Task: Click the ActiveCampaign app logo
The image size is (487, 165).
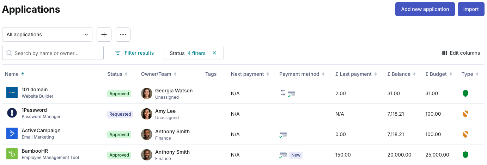Action: [x=12, y=133]
